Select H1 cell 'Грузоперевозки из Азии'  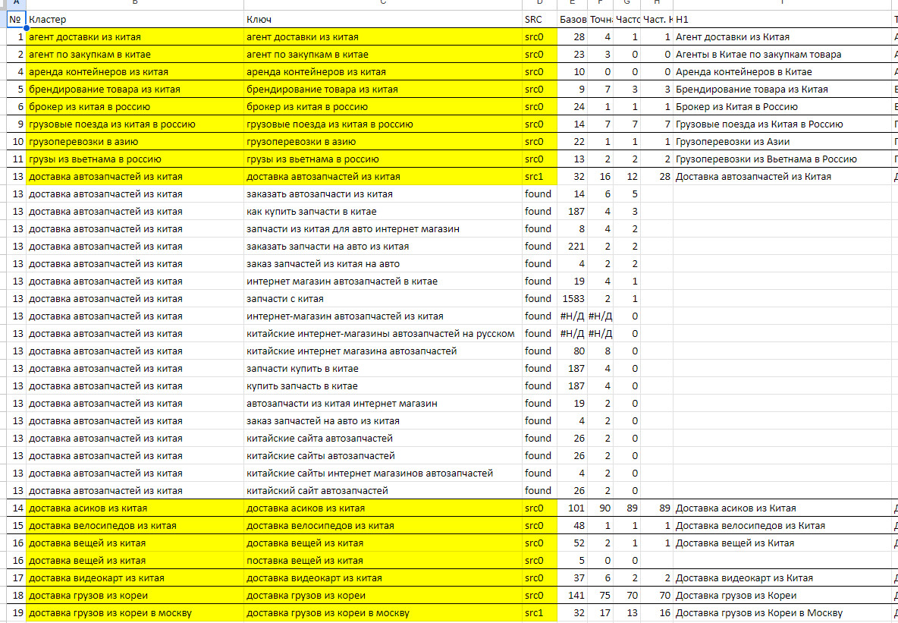click(782, 142)
